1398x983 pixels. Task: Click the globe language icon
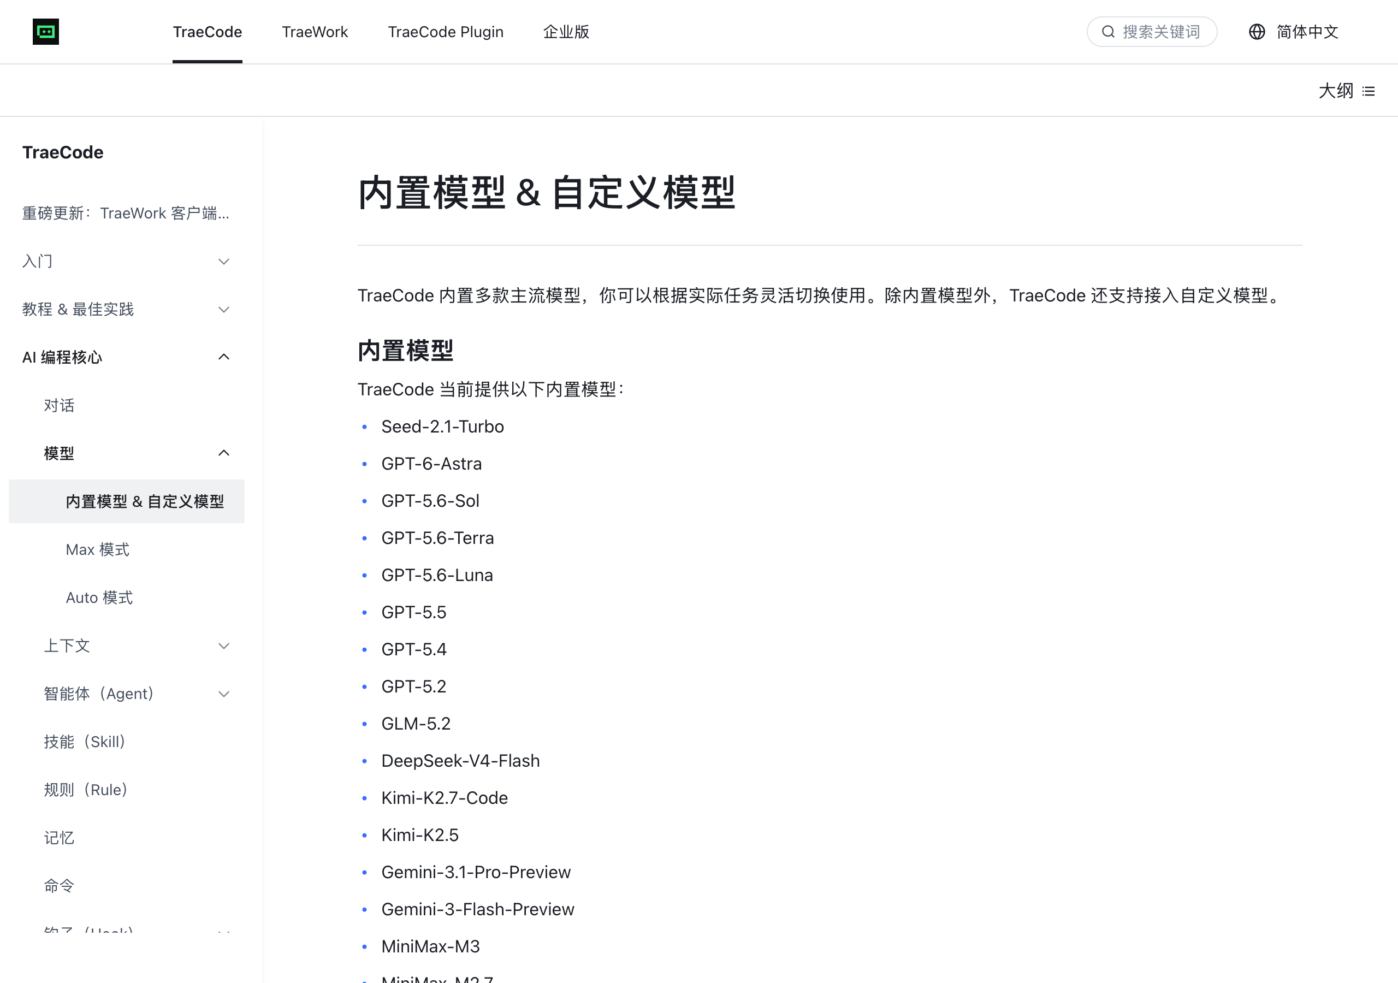point(1257,32)
